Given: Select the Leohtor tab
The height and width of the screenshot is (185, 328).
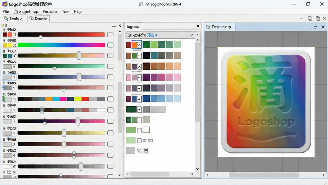Looking at the screenshot, I should (x=13, y=19).
